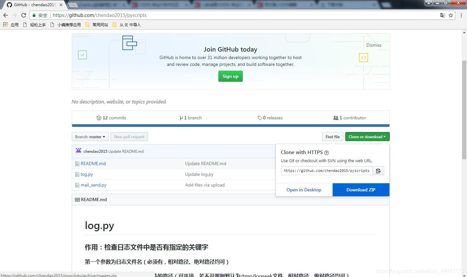Click the secure lock icon in address bar
This screenshot has height=277, width=467.
[x=34, y=15]
